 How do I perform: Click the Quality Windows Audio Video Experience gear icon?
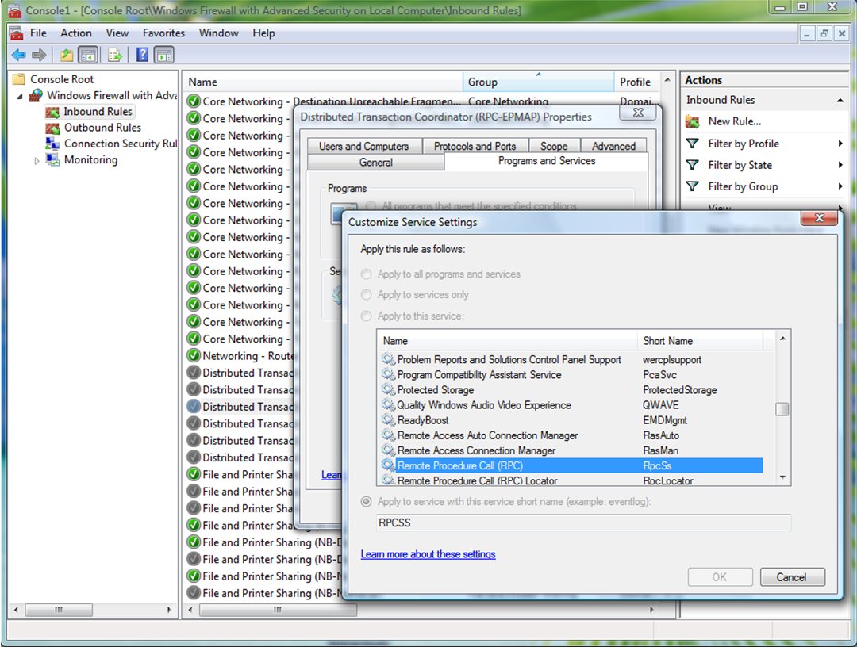(388, 404)
